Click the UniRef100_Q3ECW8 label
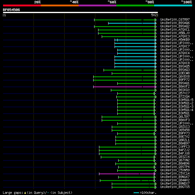This screenshot has width=195, height=195. pyautogui.click(x=175, y=73)
